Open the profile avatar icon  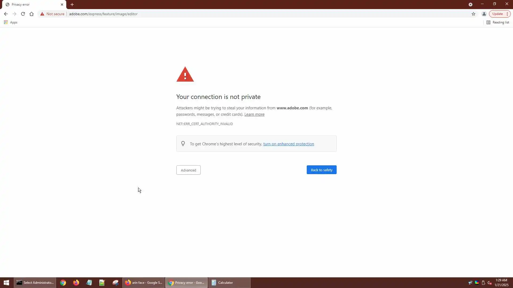pos(484,14)
